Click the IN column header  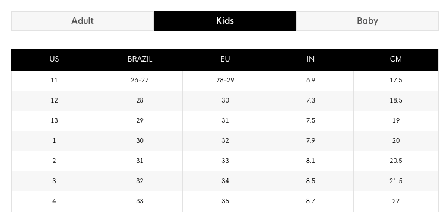point(310,59)
